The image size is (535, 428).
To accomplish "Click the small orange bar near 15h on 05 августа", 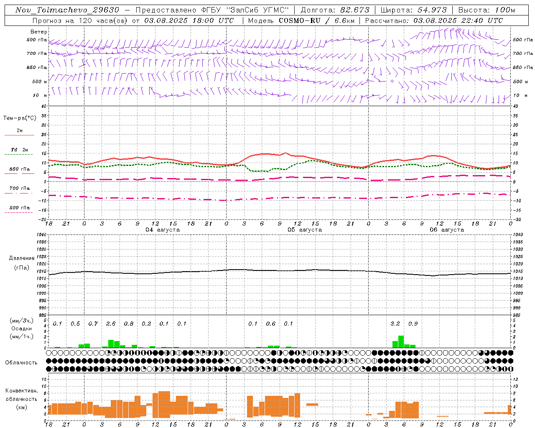I will (312, 405).
